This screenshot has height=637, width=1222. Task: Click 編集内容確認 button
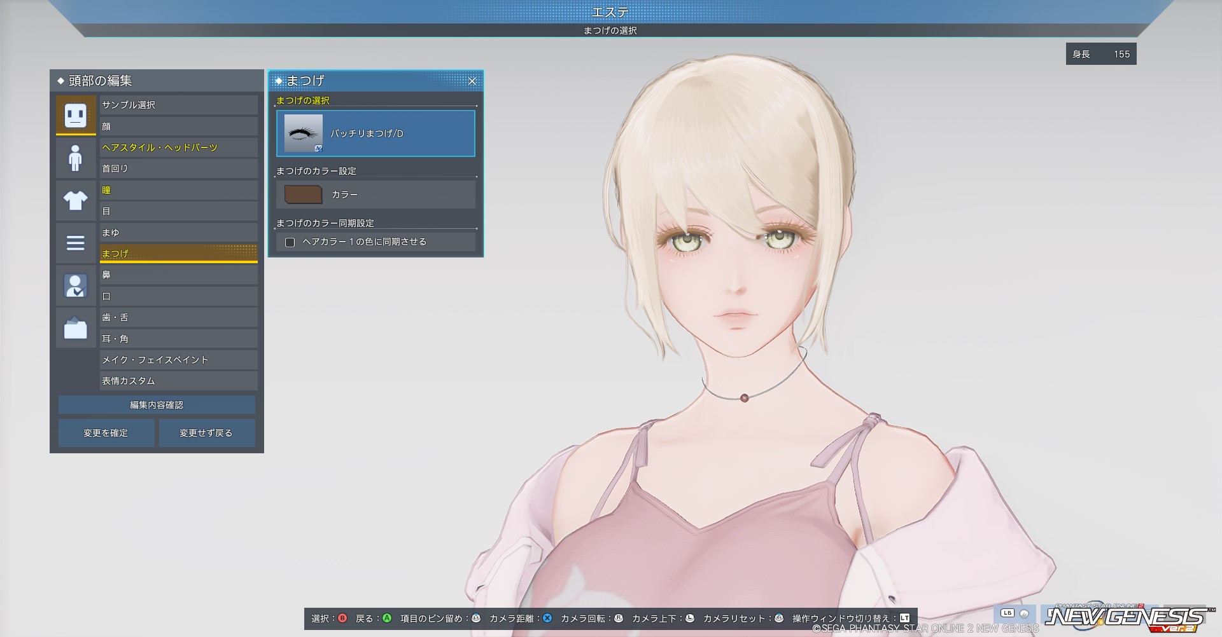(157, 405)
